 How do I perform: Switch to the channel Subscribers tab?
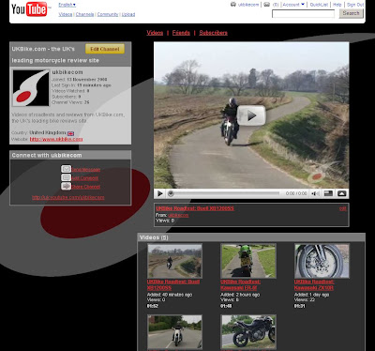(x=214, y=33)
